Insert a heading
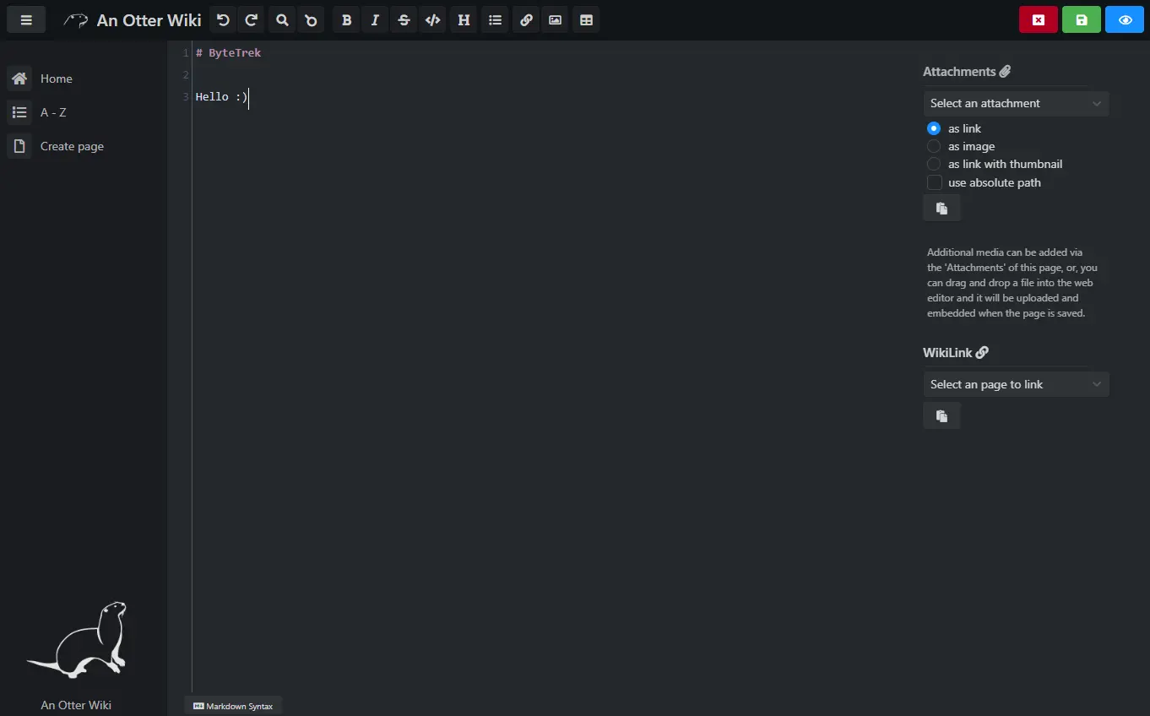This screenshot has height=716, width=1150. tap(463, 19)
